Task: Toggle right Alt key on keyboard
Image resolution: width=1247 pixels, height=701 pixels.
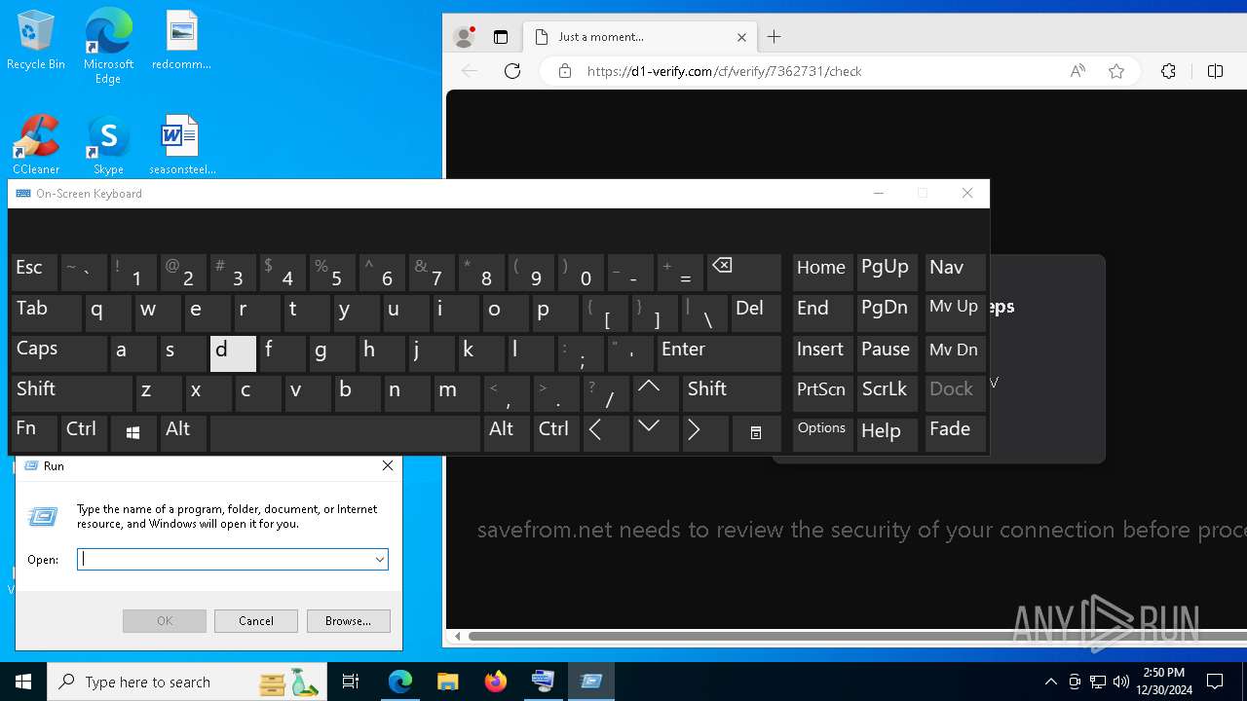Action: tap(507, 432)
